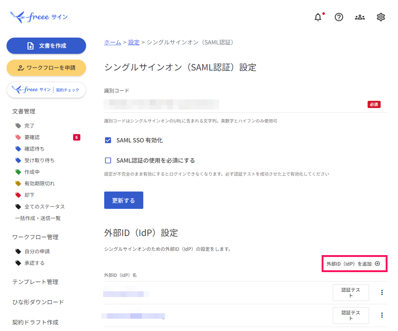Viewport: 398px width, 331px height.
Task: Select 全てのステータス in sidebar
Action: tap(40, 207)
